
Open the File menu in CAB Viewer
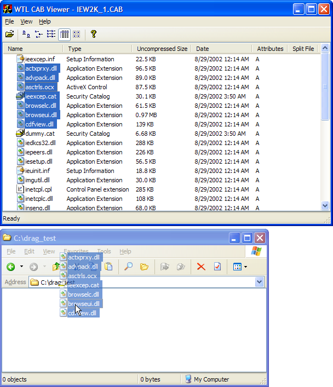(x=9, y=22)
